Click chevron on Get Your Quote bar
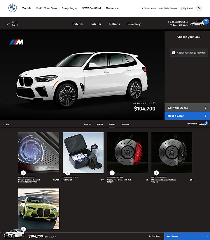The image size is (210, 240). (x=205, y=108)
